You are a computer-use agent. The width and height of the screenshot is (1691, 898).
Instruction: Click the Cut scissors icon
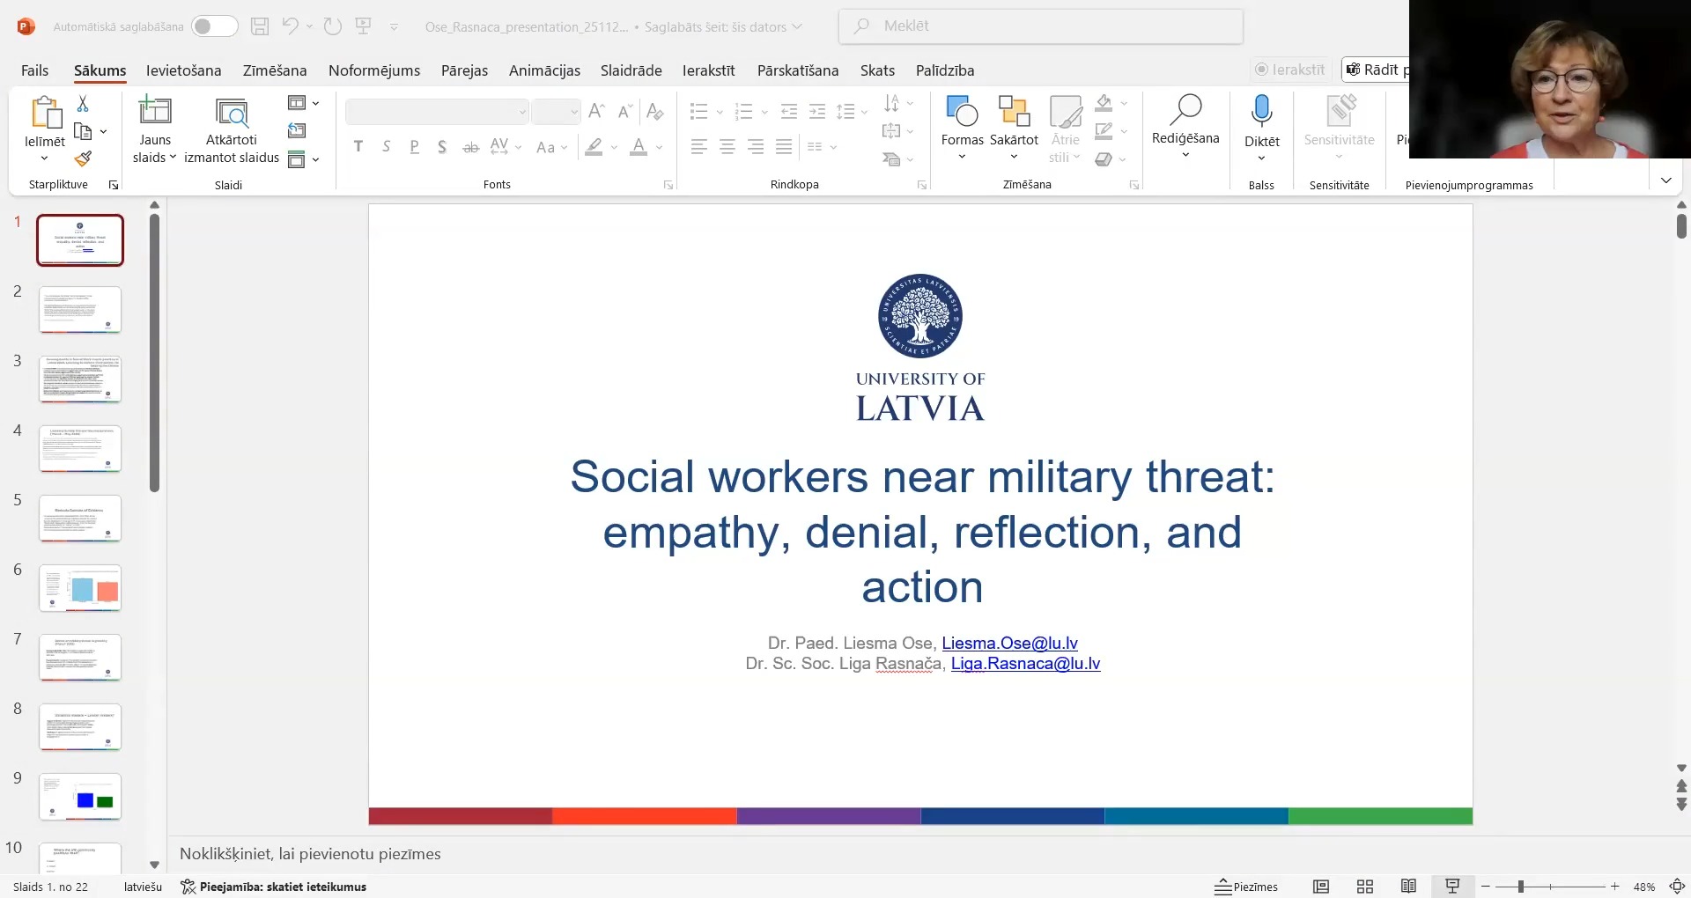pyautogui.click(x=83, y=104)
